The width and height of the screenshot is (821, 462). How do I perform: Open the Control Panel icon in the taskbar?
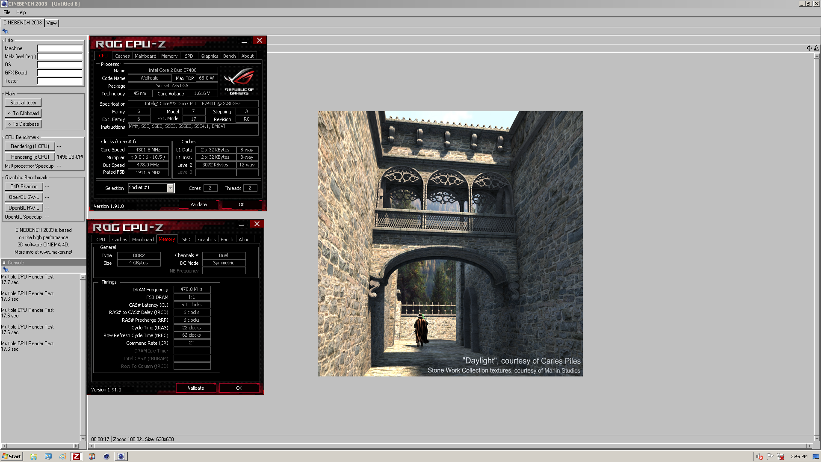pyautogui.click(x=48, y=456)
